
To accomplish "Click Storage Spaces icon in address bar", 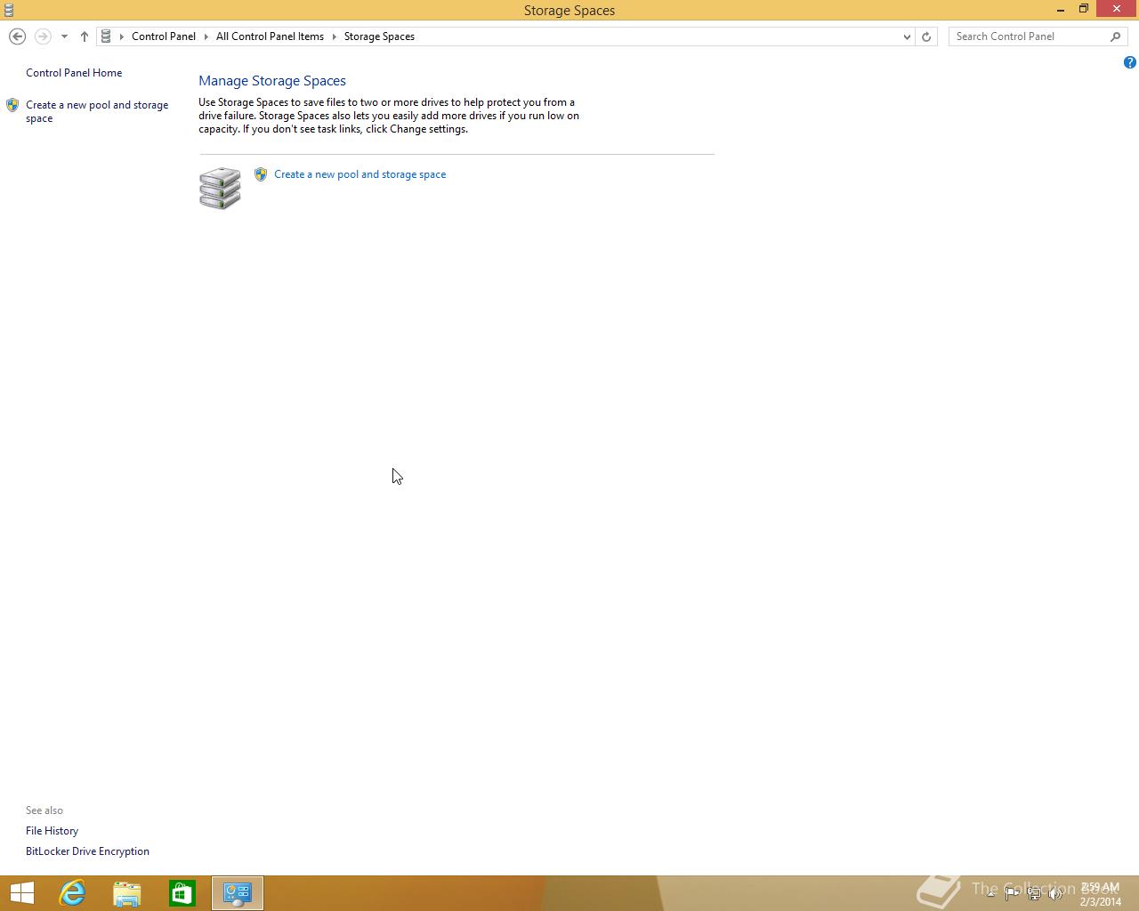I will pos(106,36).
